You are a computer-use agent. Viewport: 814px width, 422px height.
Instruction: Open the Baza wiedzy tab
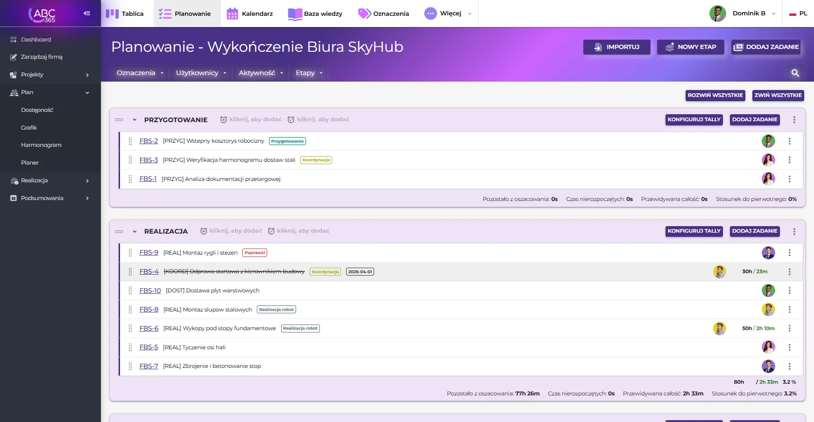315,14
